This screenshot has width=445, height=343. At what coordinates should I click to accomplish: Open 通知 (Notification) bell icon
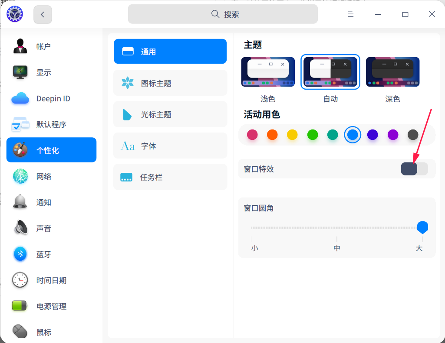[20, 202]
